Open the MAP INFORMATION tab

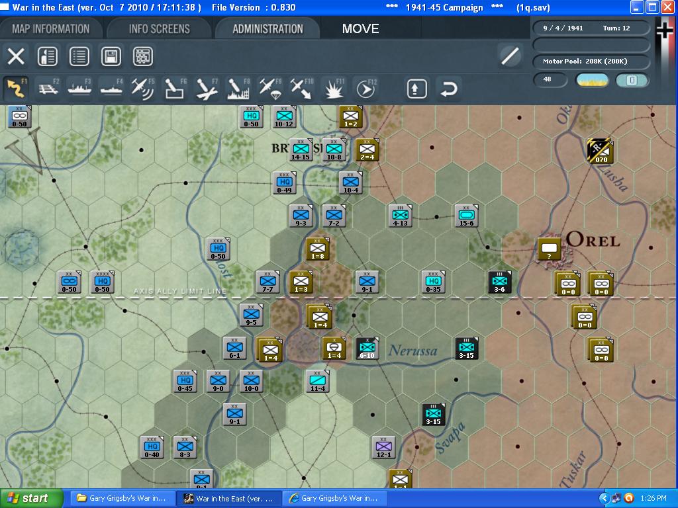click(x=51, y=29)
